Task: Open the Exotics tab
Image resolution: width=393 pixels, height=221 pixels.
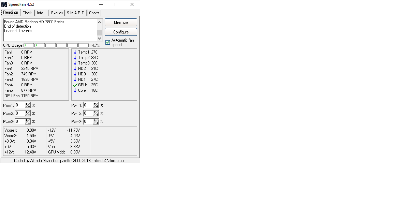Action: click(57, 13)
